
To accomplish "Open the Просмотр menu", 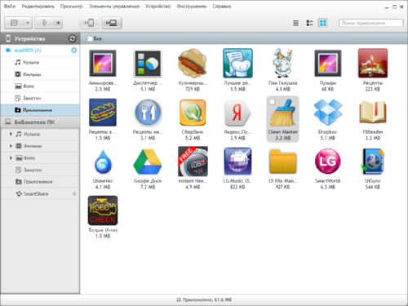I will point(72,7).
